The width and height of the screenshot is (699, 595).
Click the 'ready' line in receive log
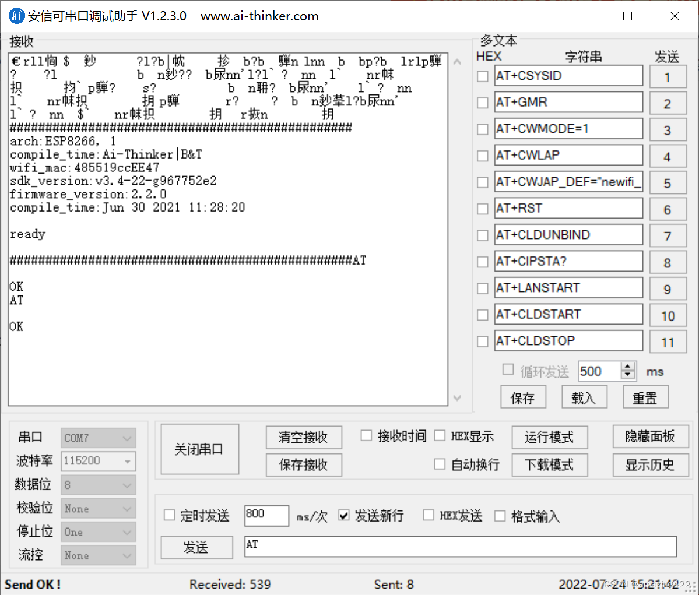click(27, 234)
